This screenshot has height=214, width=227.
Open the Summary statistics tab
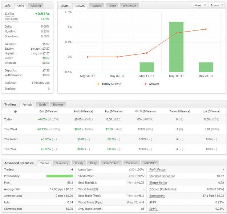62,163
